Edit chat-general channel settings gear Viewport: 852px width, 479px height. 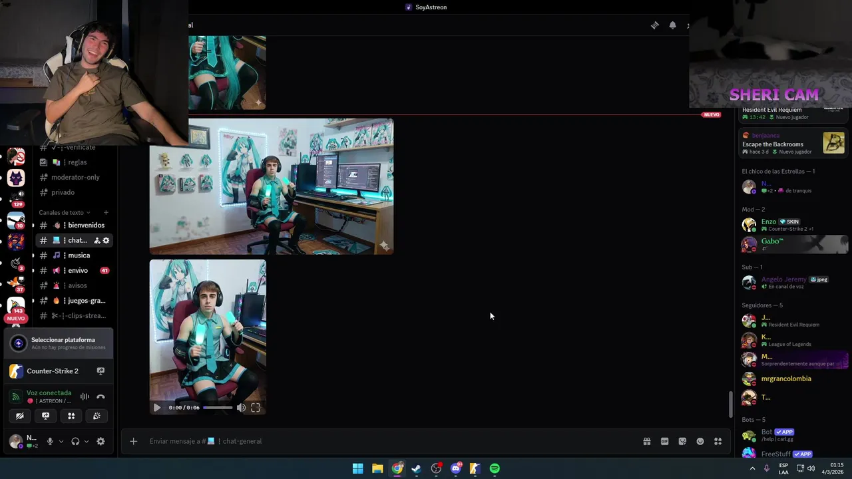point(106,240)
